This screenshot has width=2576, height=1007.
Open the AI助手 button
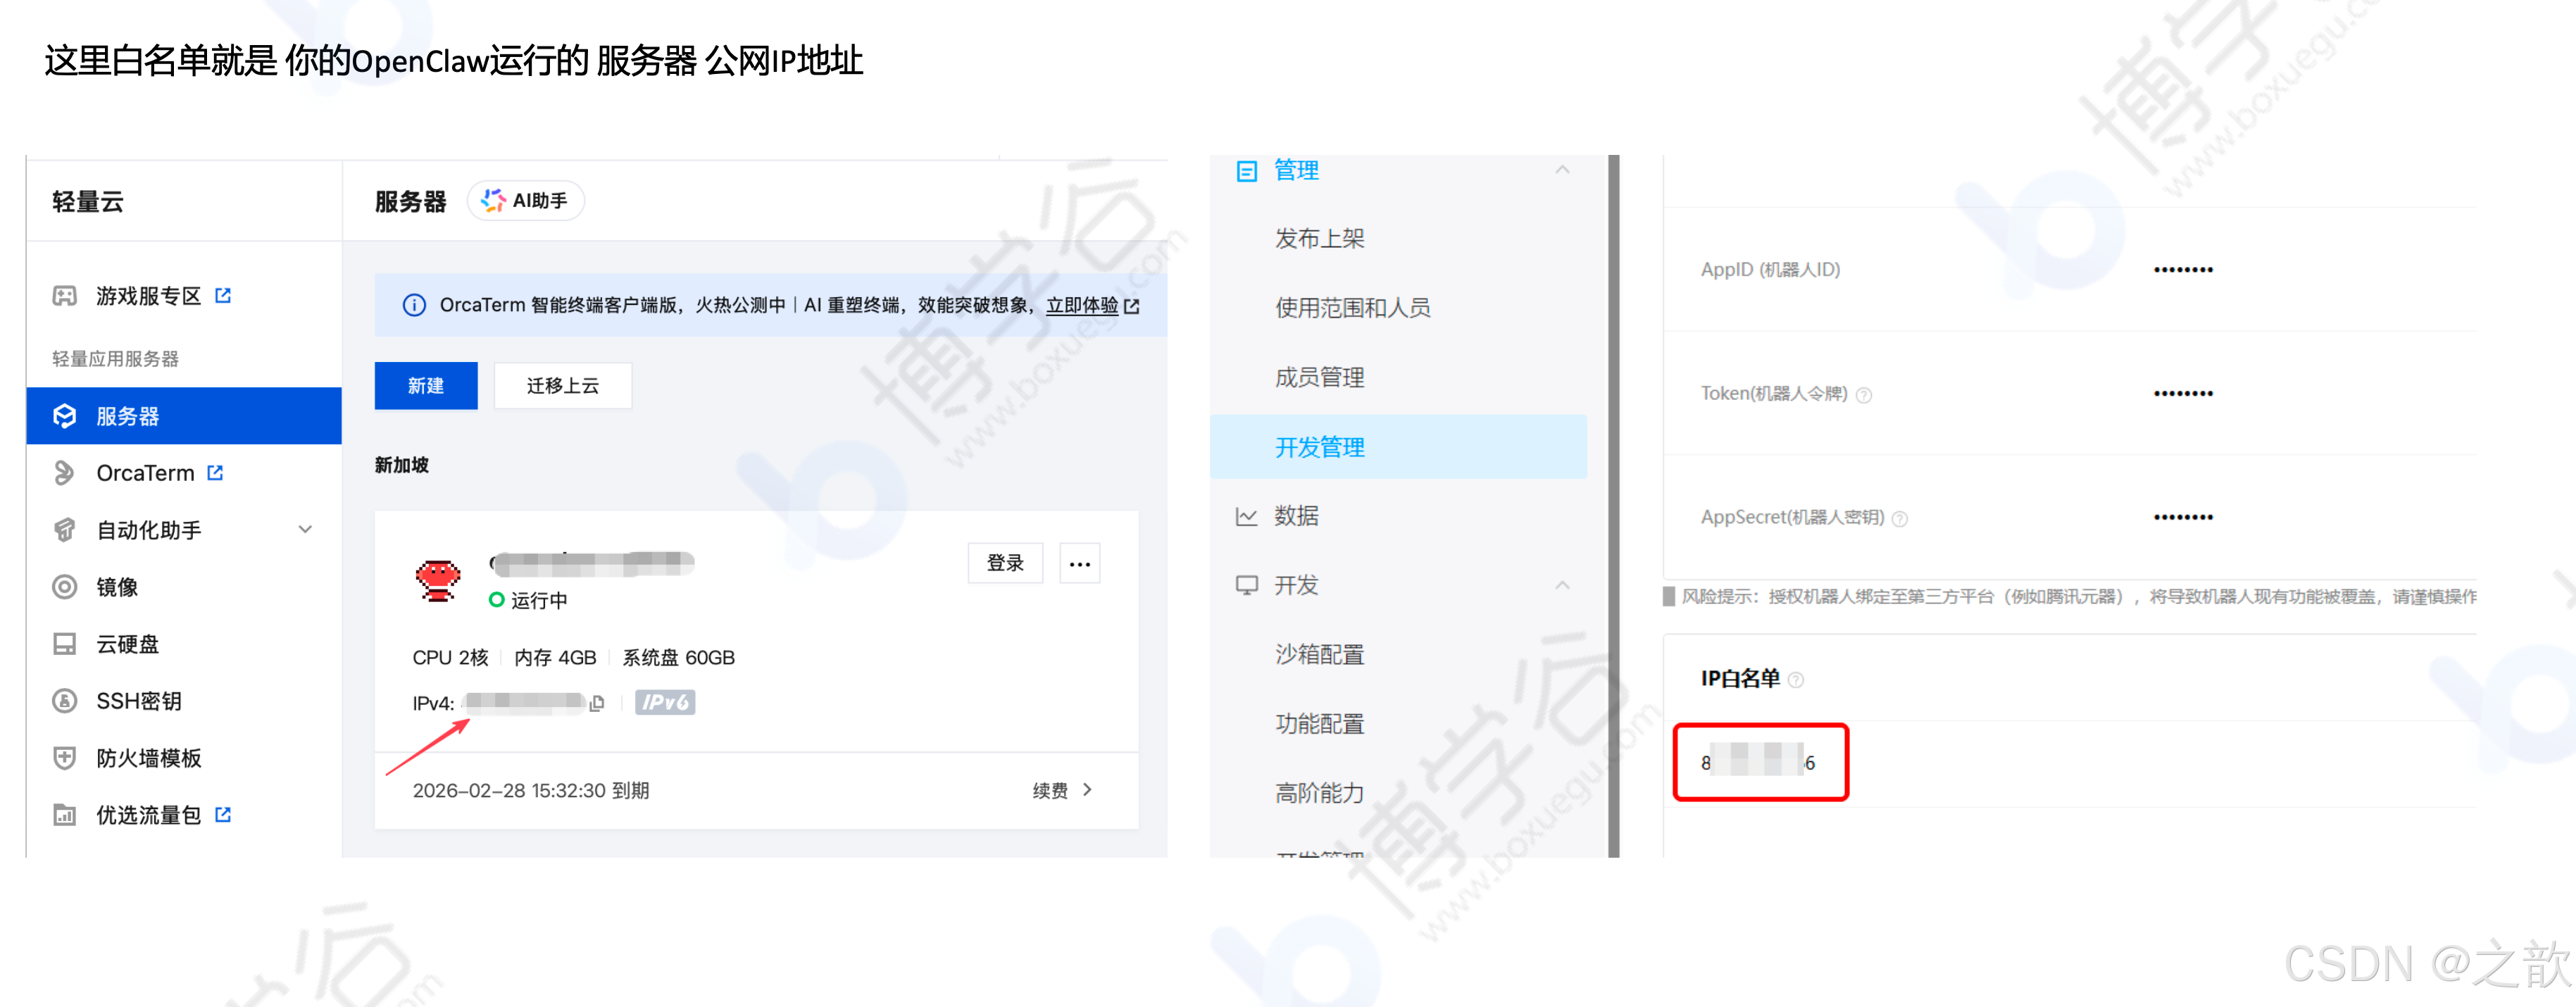tap(525, 201)
